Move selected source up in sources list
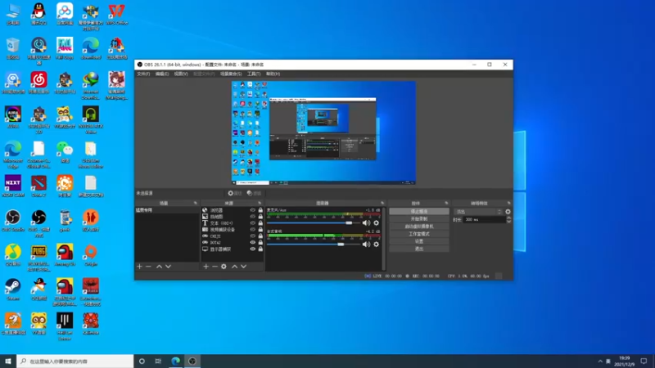The image size is (655, 368). click(x=235, y=267)
